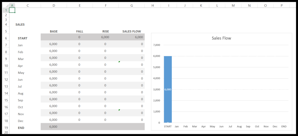This screenshot has width=298, height=136.
Task: Click the SALES FLOW heading cell
Action: click(x=132, y=31)
